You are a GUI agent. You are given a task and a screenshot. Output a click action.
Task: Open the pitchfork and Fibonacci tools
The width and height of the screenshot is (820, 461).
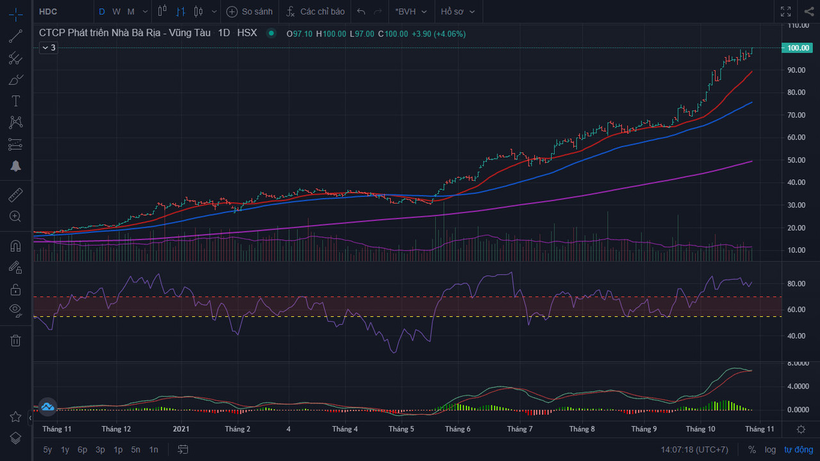15,58
